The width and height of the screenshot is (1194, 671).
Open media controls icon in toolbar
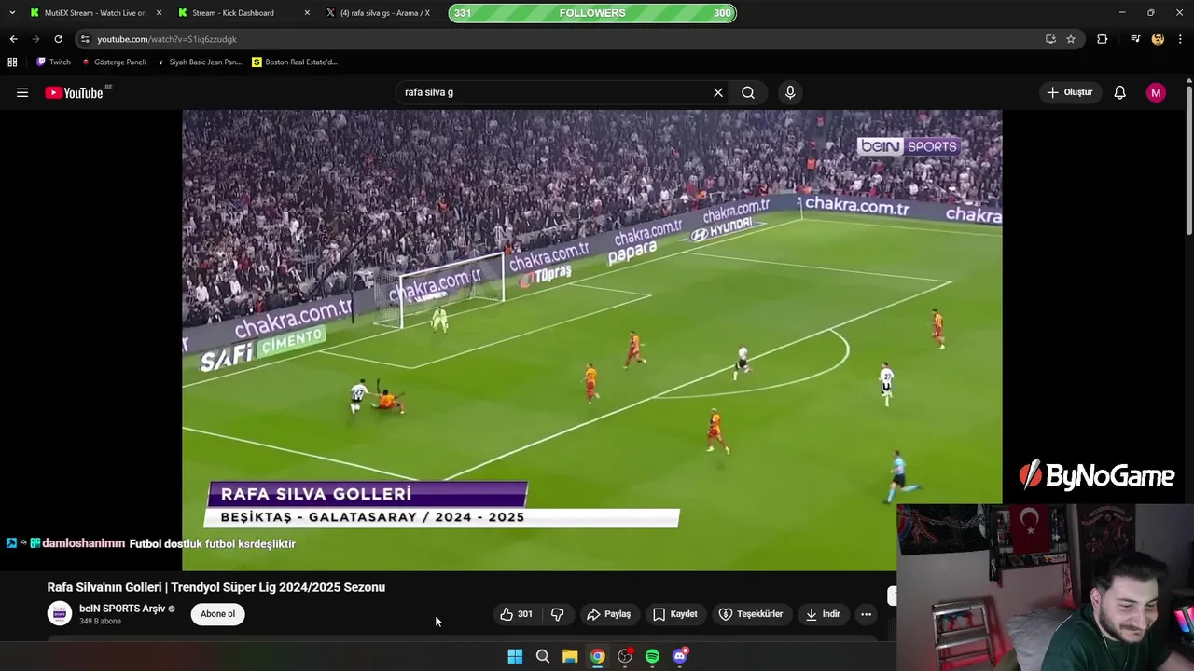click(1135, 39)
